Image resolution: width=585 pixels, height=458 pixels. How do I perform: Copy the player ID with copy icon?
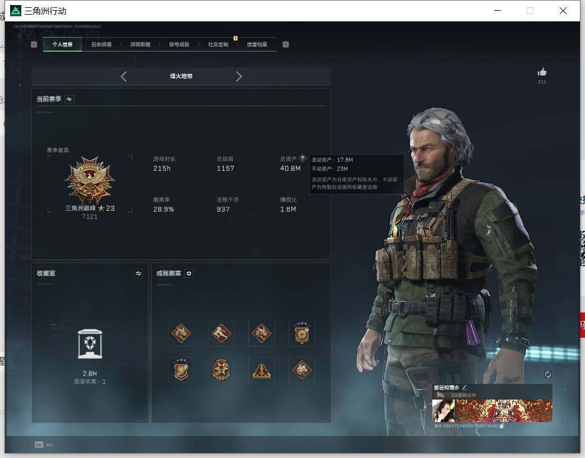502,425
